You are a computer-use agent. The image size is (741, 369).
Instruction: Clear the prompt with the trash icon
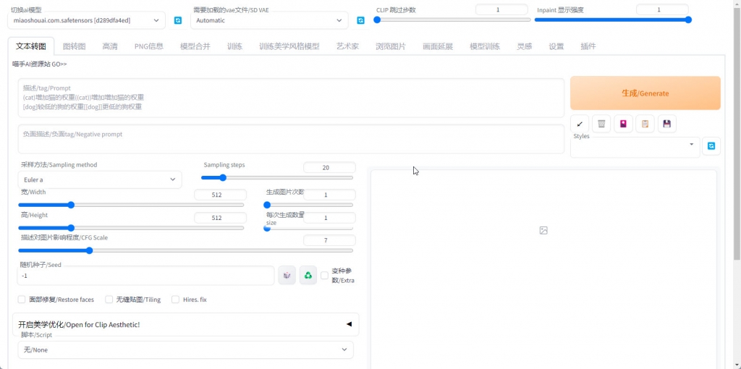[x=601, y=124]
